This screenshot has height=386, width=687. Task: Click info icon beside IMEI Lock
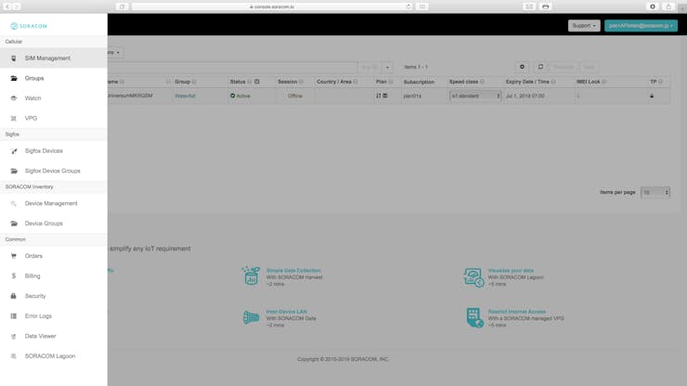pos(604,82)
